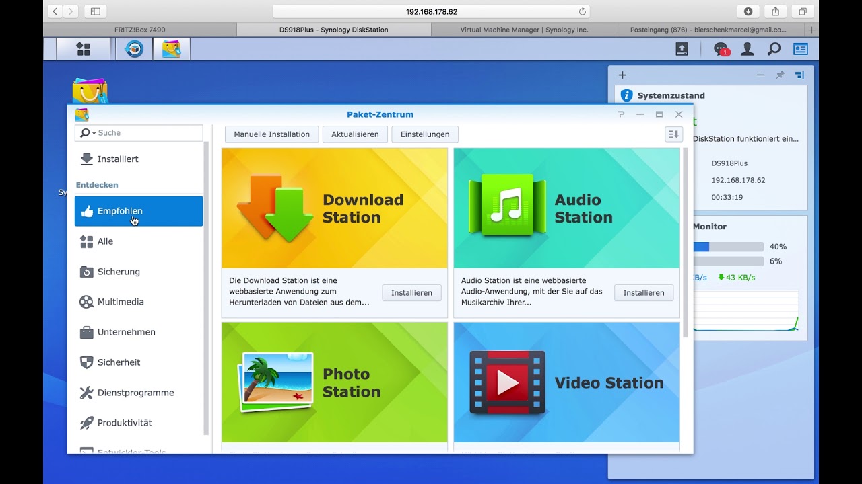Open the sort order icon in Paket-Zentrum
Viewport: 862px width, 484px height.
(673, 134)
